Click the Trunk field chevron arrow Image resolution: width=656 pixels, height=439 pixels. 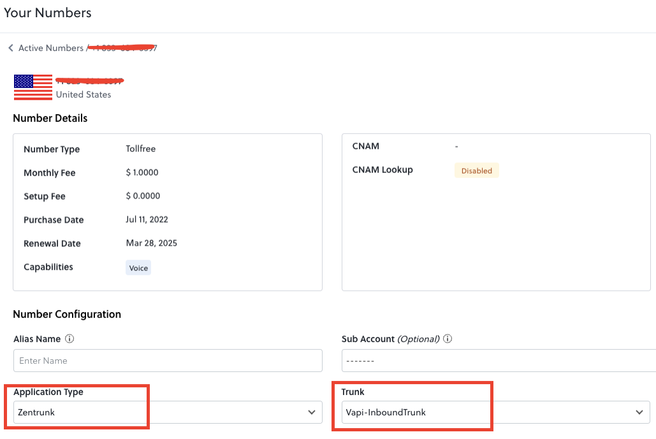(x=639, y=412)
